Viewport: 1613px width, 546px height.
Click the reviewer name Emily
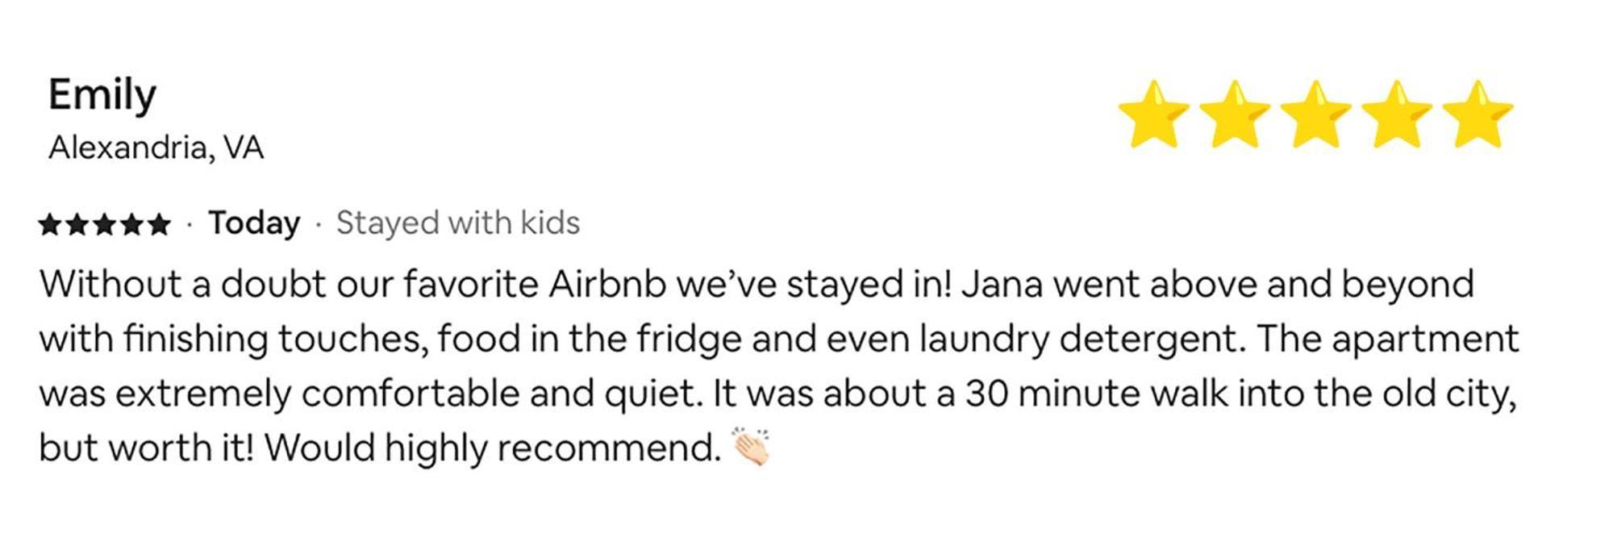pyautogui.click(x=102, y=96)
